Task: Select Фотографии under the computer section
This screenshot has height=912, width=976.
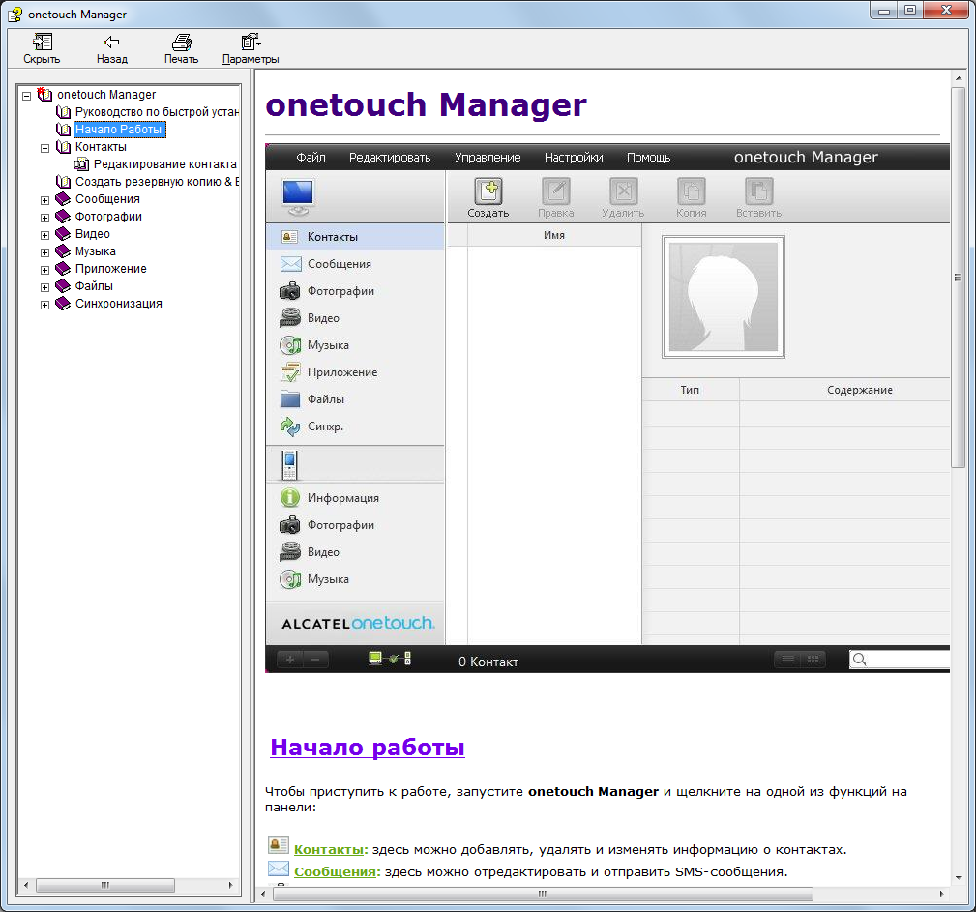Action: pos(355,291)
